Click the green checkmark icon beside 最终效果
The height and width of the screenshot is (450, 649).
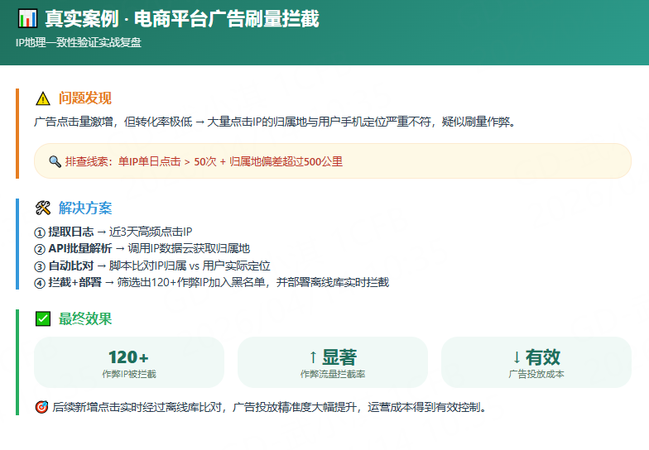click(43, 319)
